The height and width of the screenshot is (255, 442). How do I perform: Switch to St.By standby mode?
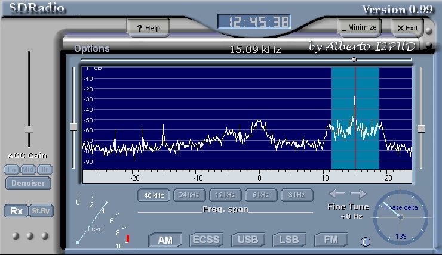pos(39,211)
